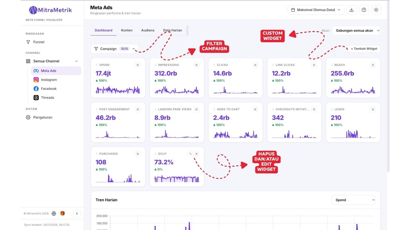Remove the Spend widget
410x230 pixels.
pos(138,65)
